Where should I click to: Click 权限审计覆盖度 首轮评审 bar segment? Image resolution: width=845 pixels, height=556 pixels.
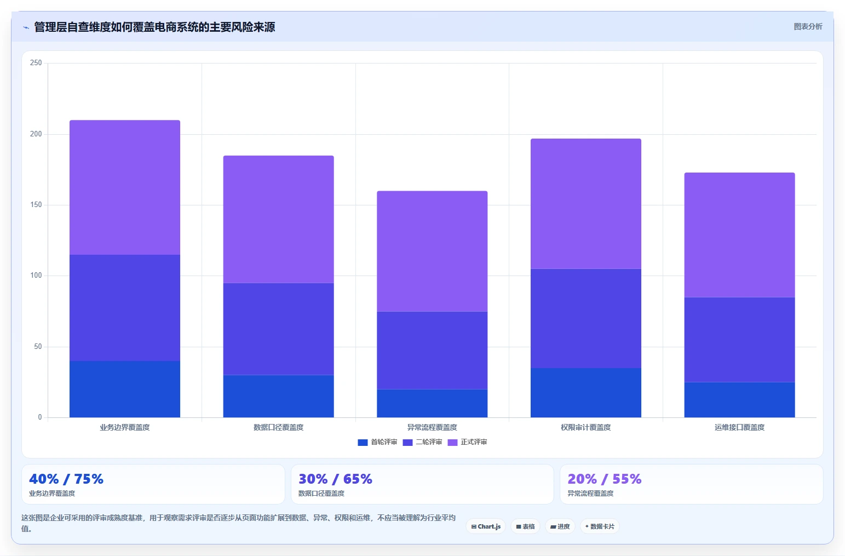coord(586,393)
